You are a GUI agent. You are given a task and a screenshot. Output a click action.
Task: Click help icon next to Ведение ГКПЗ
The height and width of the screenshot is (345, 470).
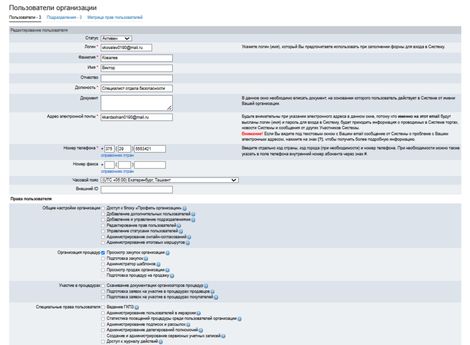coord(137,307)
